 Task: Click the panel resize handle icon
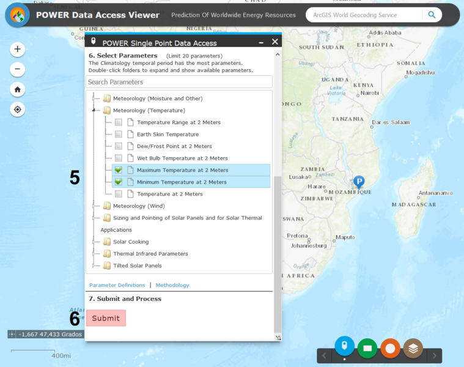pos(278,338)
